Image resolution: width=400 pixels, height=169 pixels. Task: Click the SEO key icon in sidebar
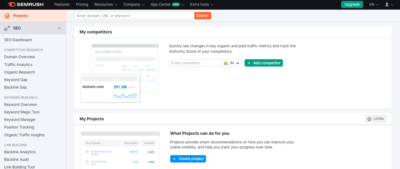tap(7, 28)
